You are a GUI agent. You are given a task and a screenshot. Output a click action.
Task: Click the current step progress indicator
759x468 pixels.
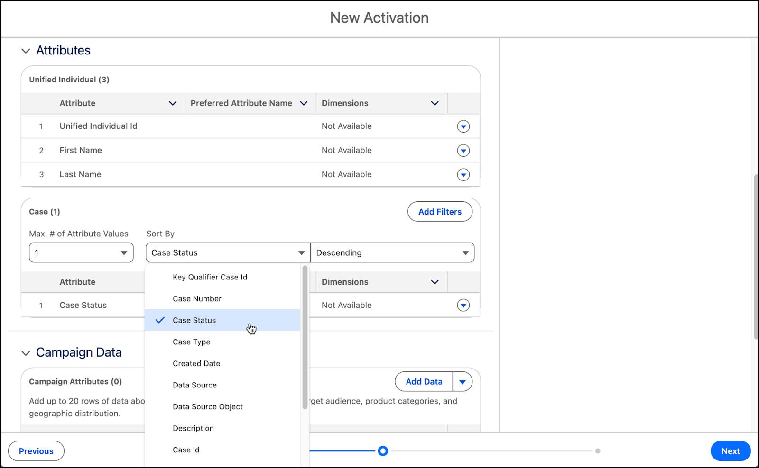[x=383, y=451]
